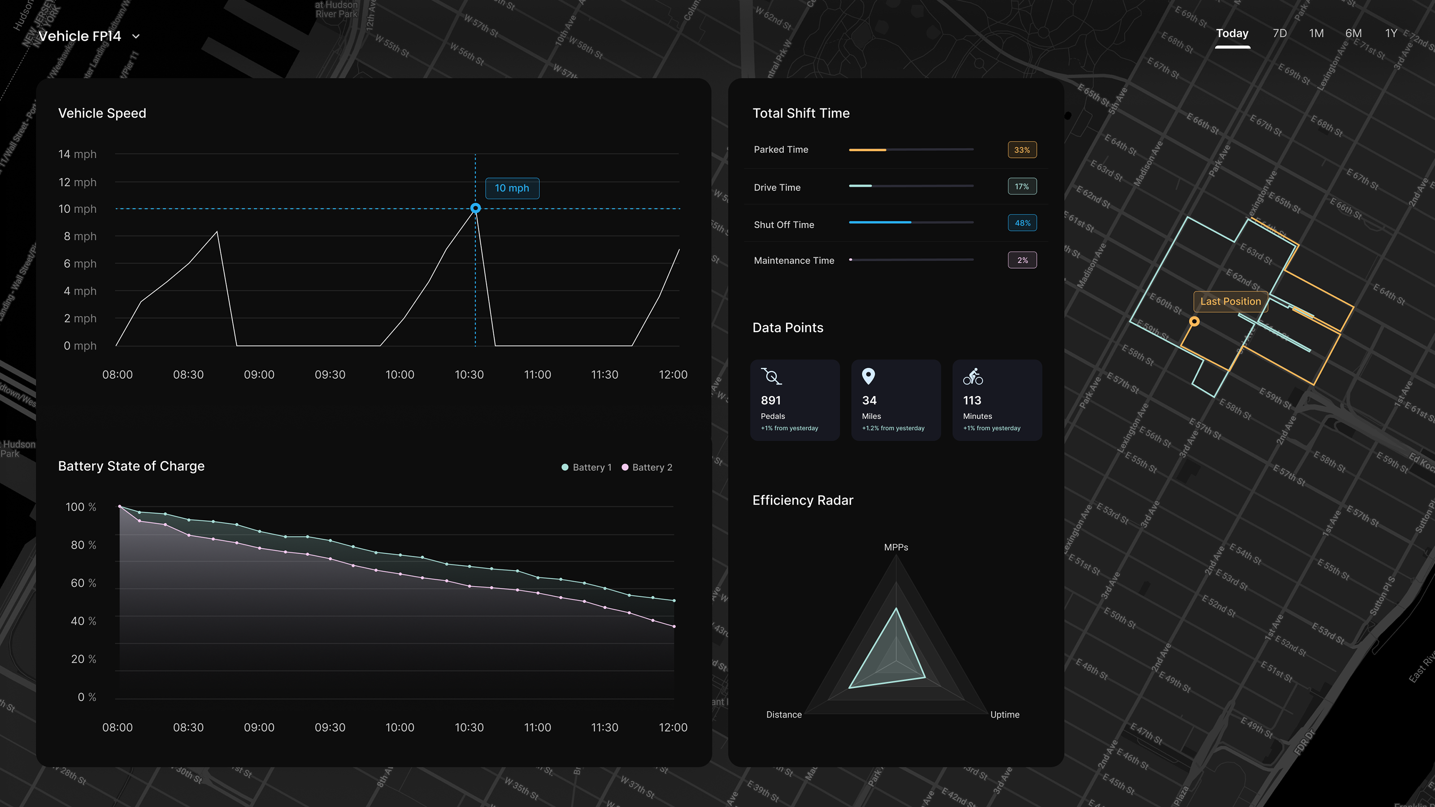Click the Last Position map label
This screenshot has width=1435, height=807.
tap(1230, 301)
